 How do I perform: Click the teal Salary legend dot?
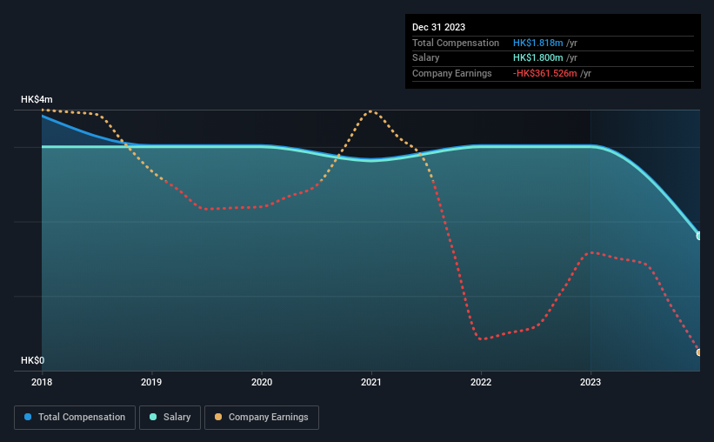pyautogui.click(x=153, y=417)
